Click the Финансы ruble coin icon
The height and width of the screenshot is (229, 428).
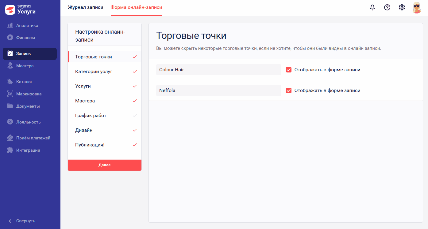pyautogui.click(x=10, y=38)
